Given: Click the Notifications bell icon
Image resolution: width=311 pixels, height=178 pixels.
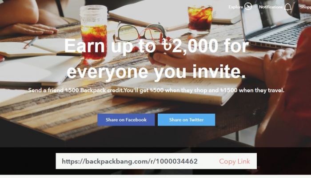Looking at the screenshot, I should [288, 7].
